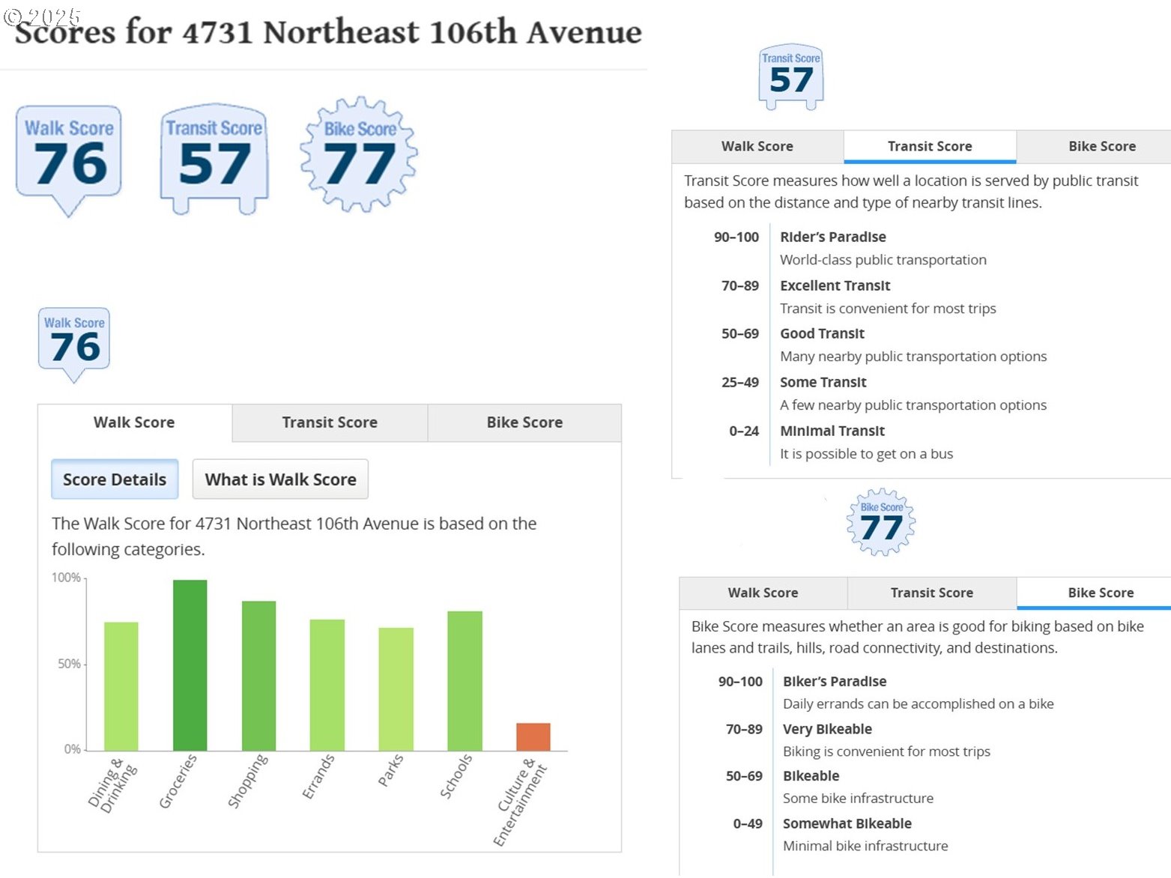1171x878 pixels.
Task: Click the Parks bar in the chart
Action: coord(396,688)
